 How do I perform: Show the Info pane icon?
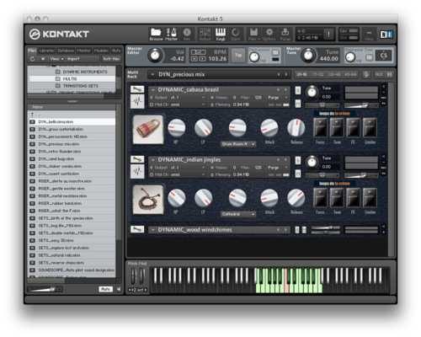point(187,35)
